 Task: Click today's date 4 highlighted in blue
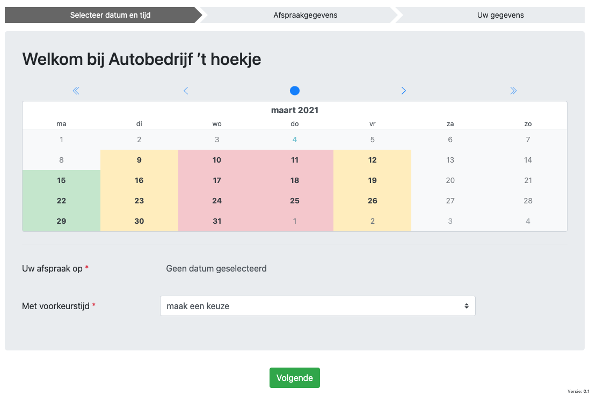[x=294, y=140]
